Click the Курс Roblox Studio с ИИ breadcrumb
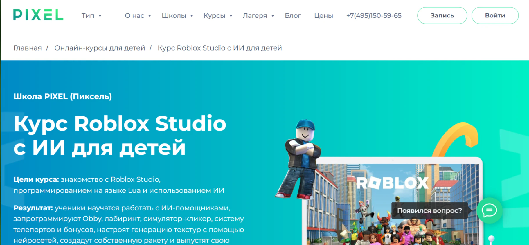 tap(220, 48)
